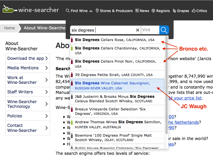Open Stores & Producers menu
Image resolution: width=213 pixels, height=159 pixels.
[114, 11]
